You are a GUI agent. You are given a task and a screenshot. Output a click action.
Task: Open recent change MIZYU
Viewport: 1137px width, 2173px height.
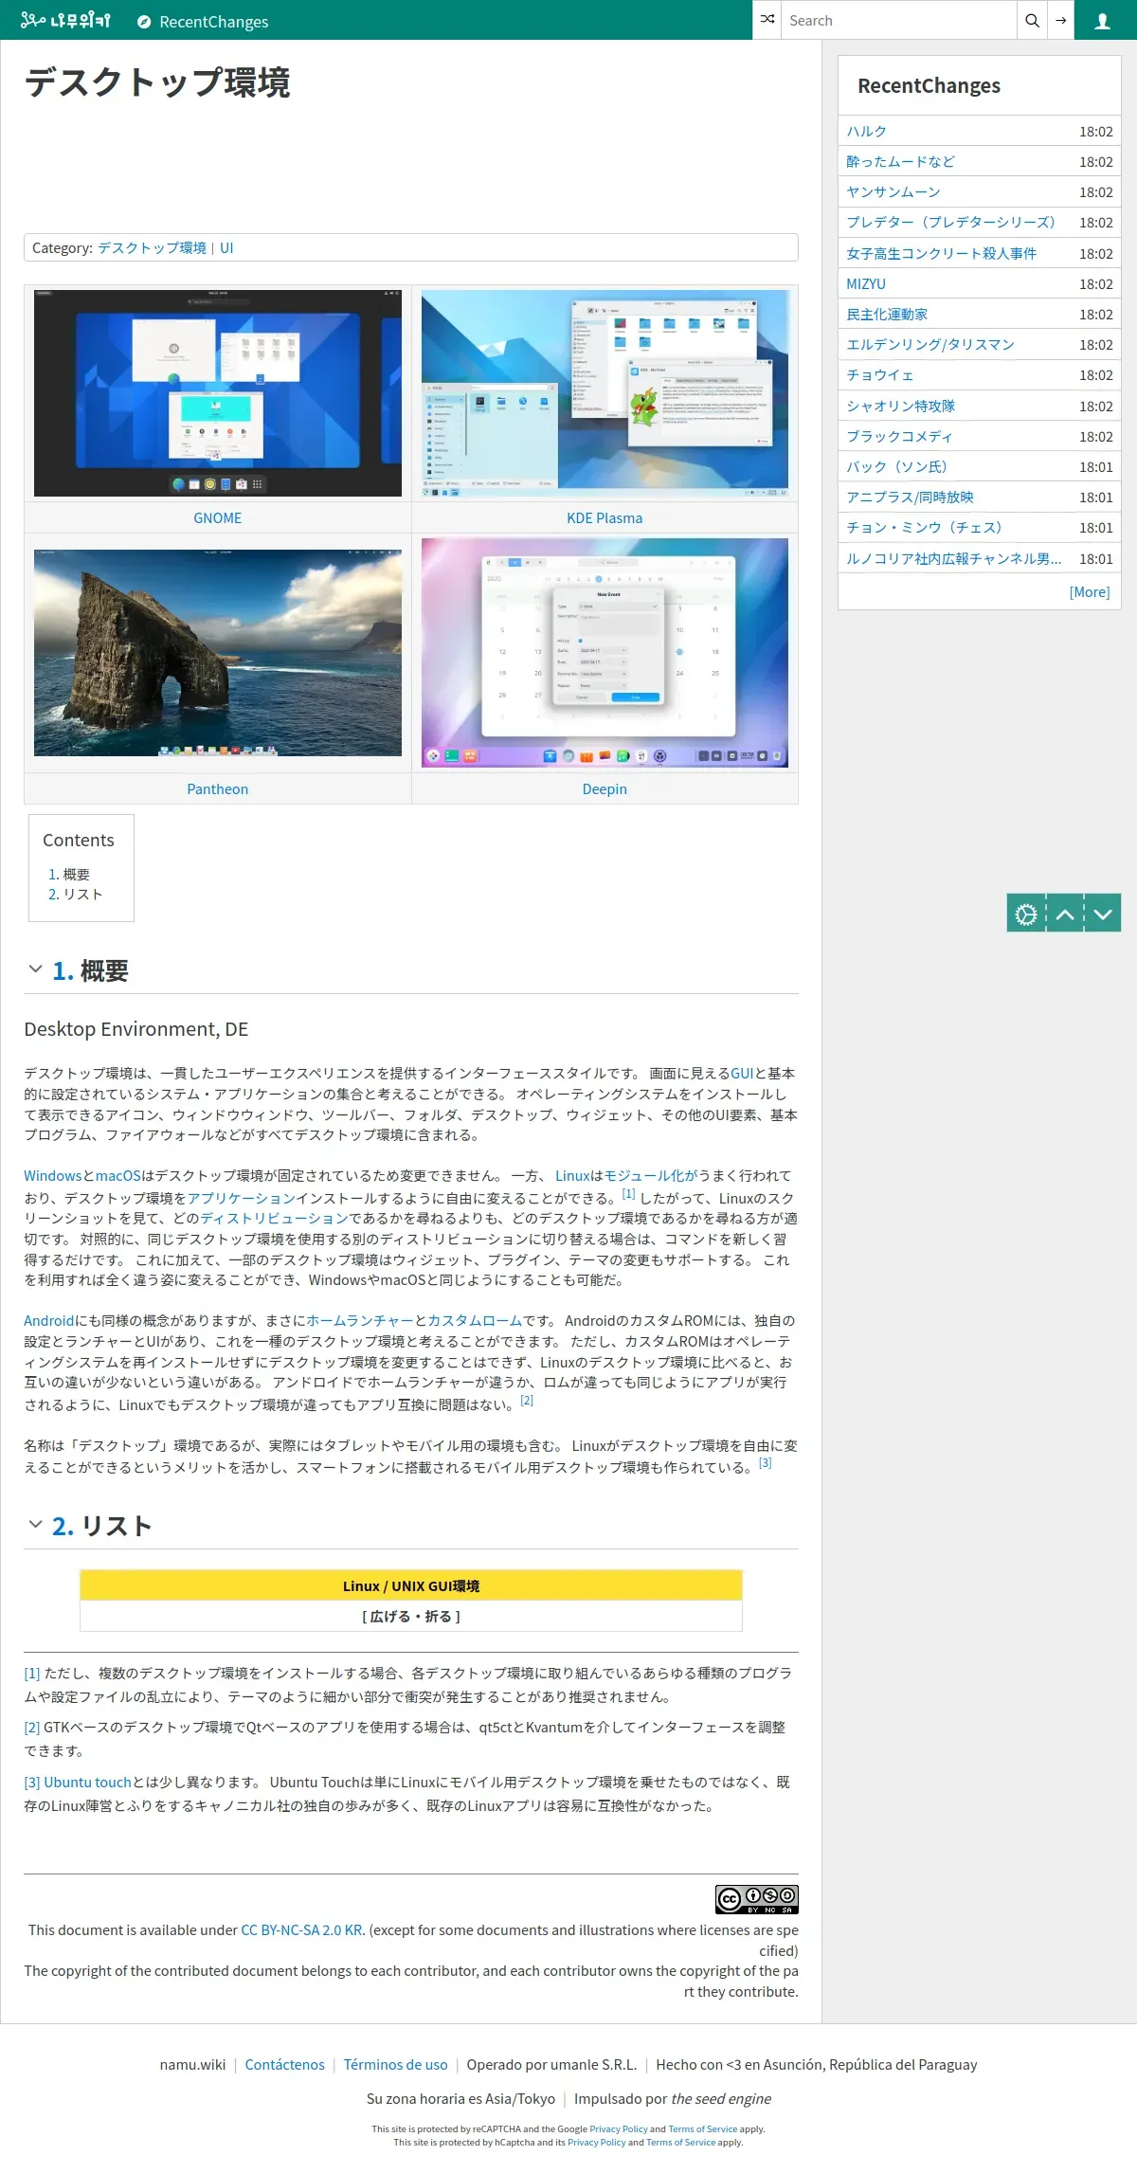[866, 284]
